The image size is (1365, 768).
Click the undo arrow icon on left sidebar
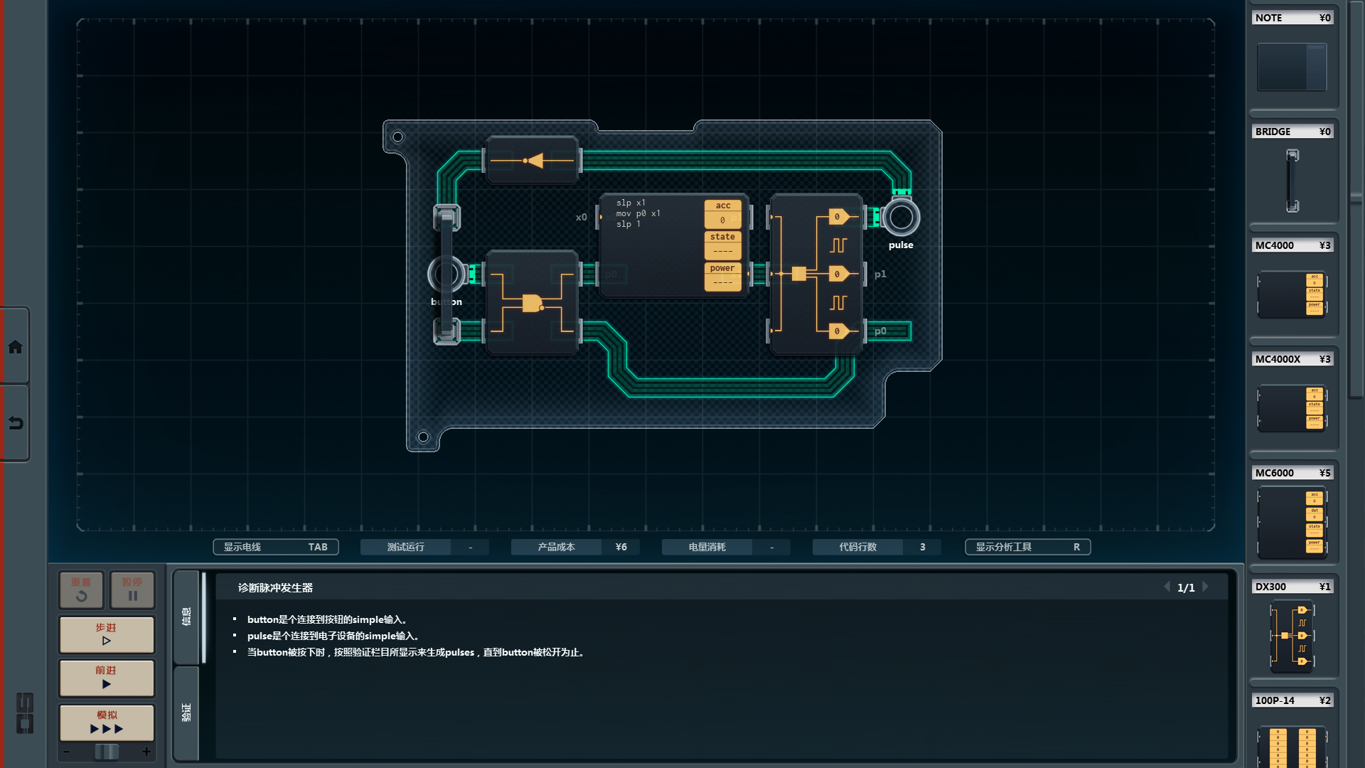(16, 423)
